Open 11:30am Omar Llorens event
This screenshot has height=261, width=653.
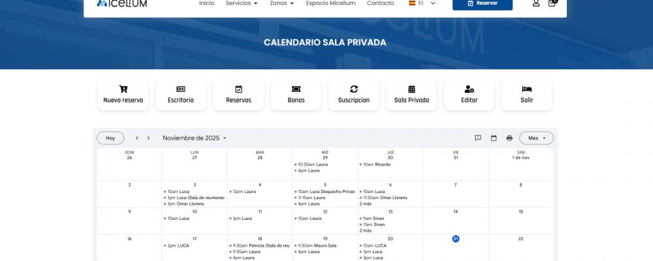(x=383, y=198)
